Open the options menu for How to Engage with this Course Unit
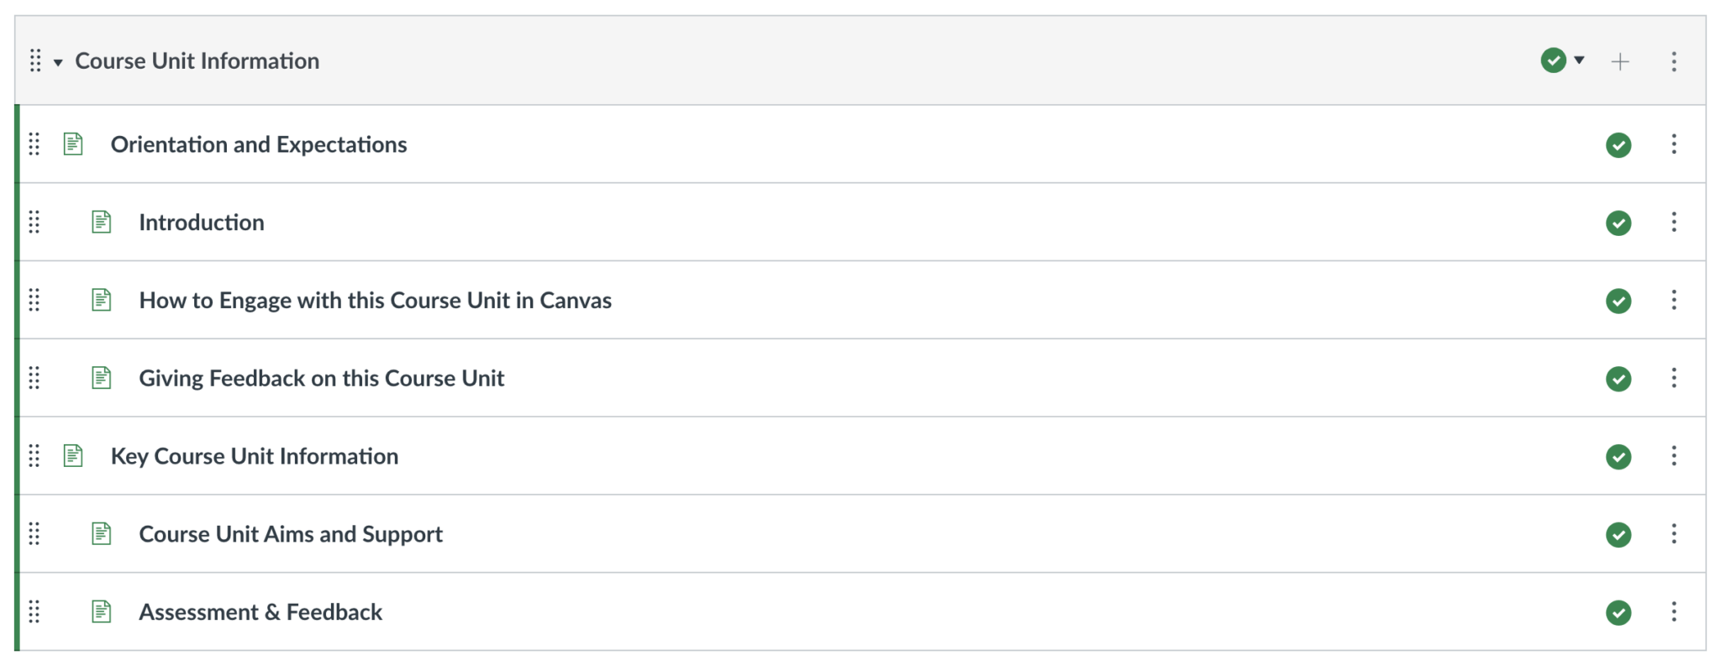The height and width of the screenshot is (666, 1721). pyautogui.click(x=1674, y=300)
